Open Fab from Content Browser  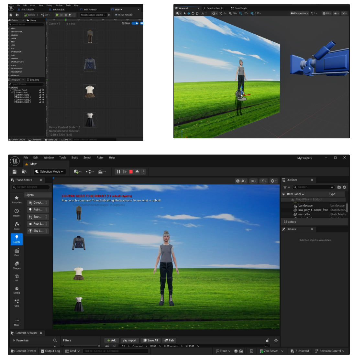[x=169, y=340]
